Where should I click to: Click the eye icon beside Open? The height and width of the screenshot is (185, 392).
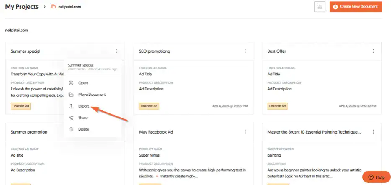[x=71, y=83]
